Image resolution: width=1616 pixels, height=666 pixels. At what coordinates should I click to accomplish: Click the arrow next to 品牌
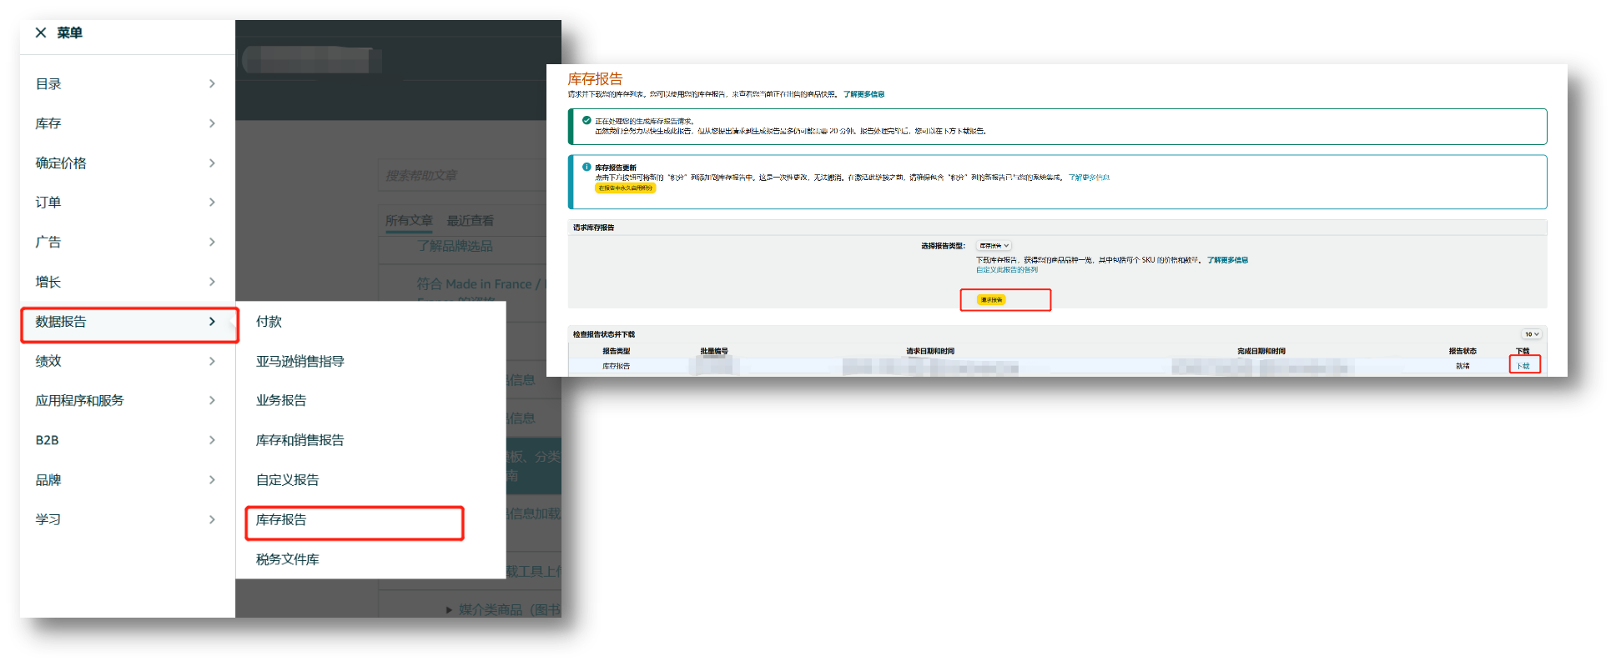[212, 480]
